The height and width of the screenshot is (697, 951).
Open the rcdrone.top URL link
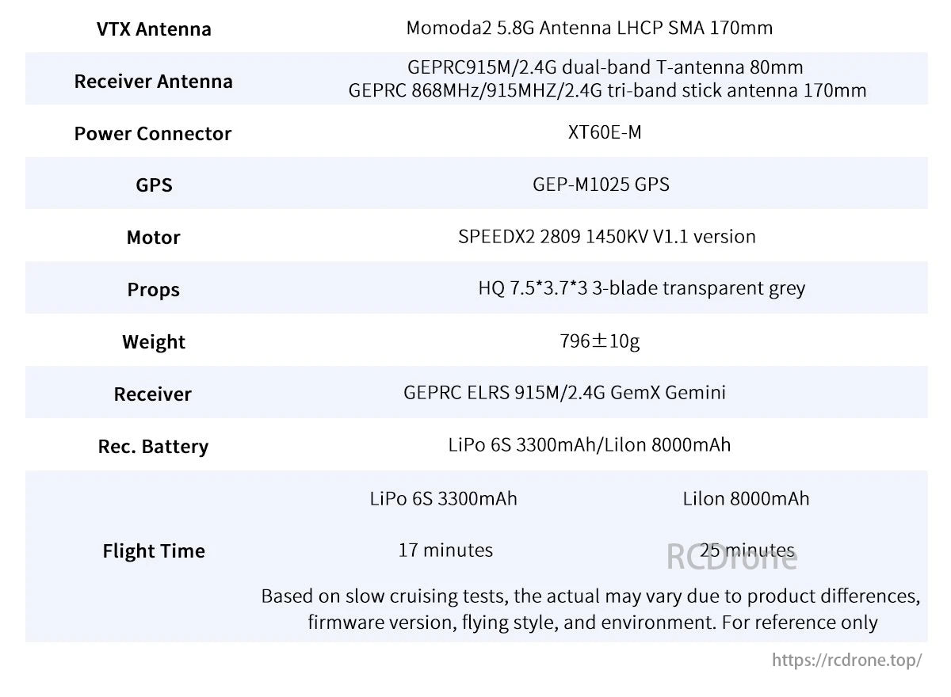846,661
